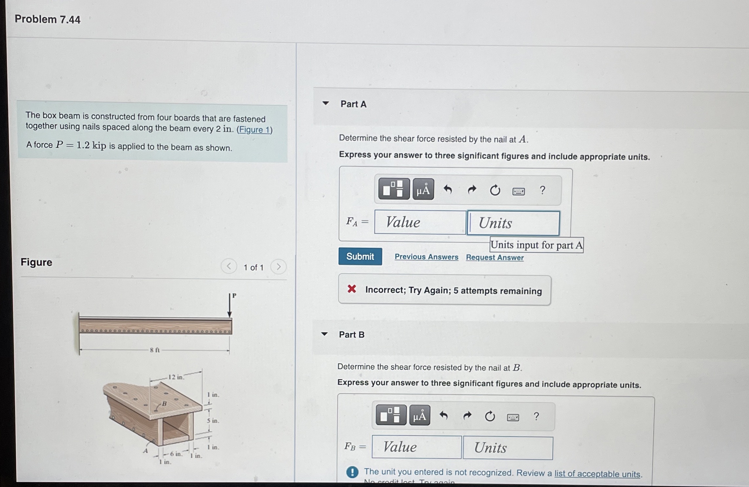Redo the last entry in Part A editor

tap(472, 189)
